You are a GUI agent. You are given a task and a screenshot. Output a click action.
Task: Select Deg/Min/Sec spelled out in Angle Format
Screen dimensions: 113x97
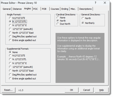coord(23,37)
